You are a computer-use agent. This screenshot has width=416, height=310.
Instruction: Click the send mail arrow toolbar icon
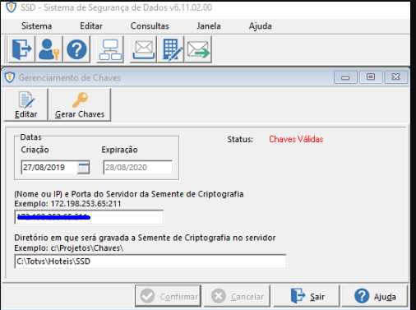pos(198,49)
